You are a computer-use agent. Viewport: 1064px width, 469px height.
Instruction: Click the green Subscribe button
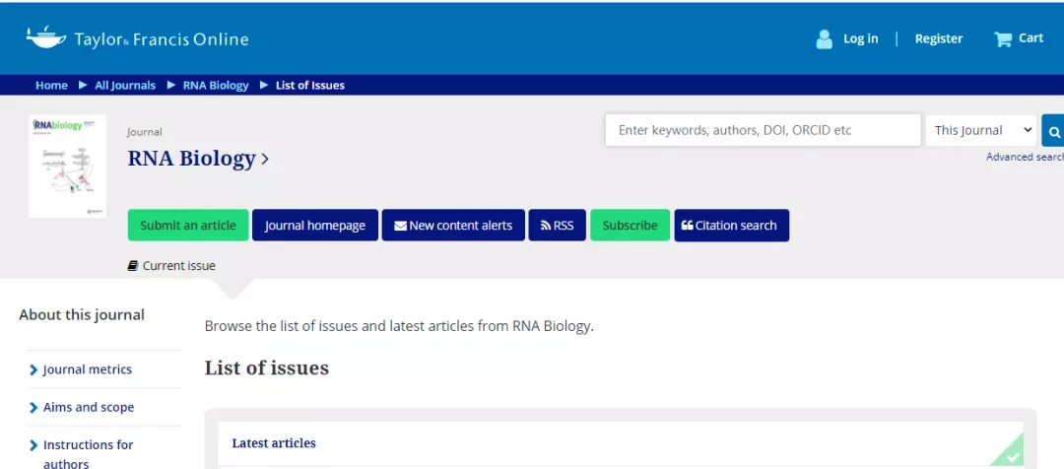pyautogui.click(x=630, y=226)
